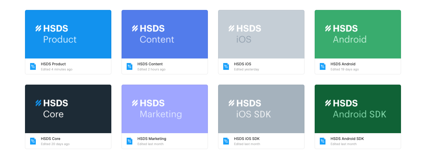This screenshot has height=159, width=426.
Task: Open the blue HSDS Product cover thumbnail
Action: click(68, 34)
